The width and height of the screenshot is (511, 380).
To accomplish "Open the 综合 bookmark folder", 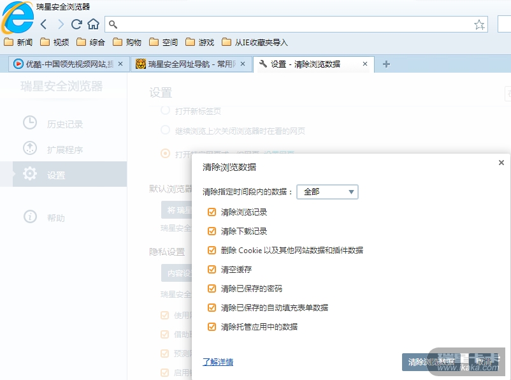I will pyautogui.click(x=90, y=43).
